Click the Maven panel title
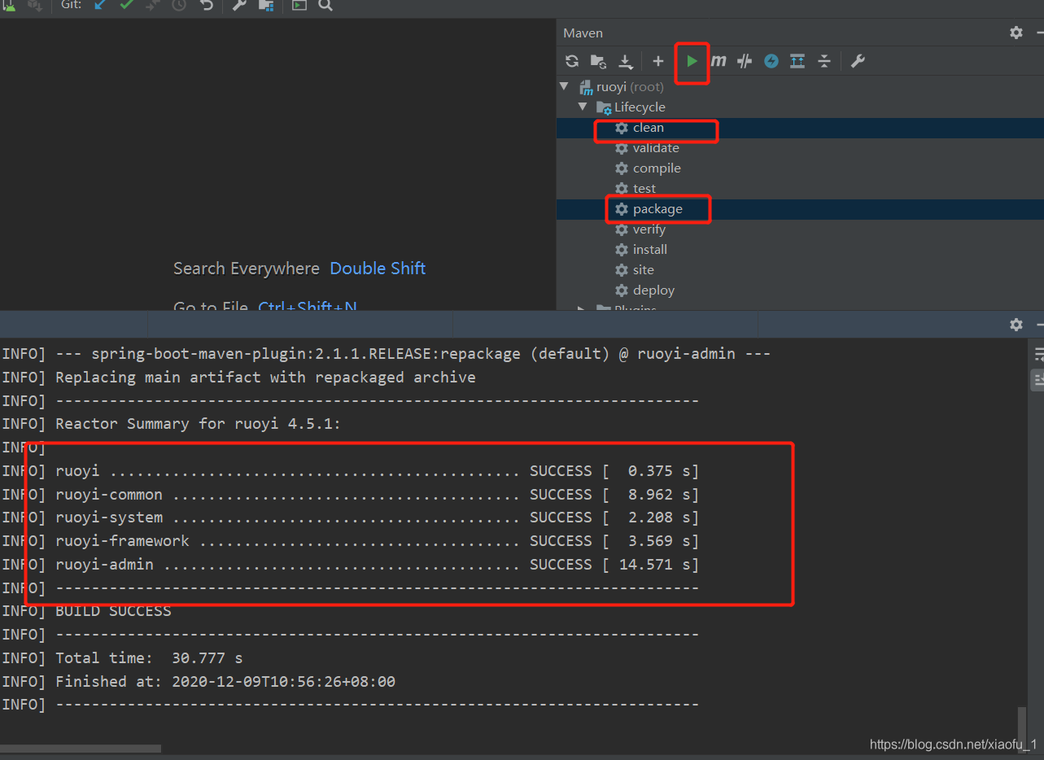This screenshot has height=760, width=1044. [583, 33]
